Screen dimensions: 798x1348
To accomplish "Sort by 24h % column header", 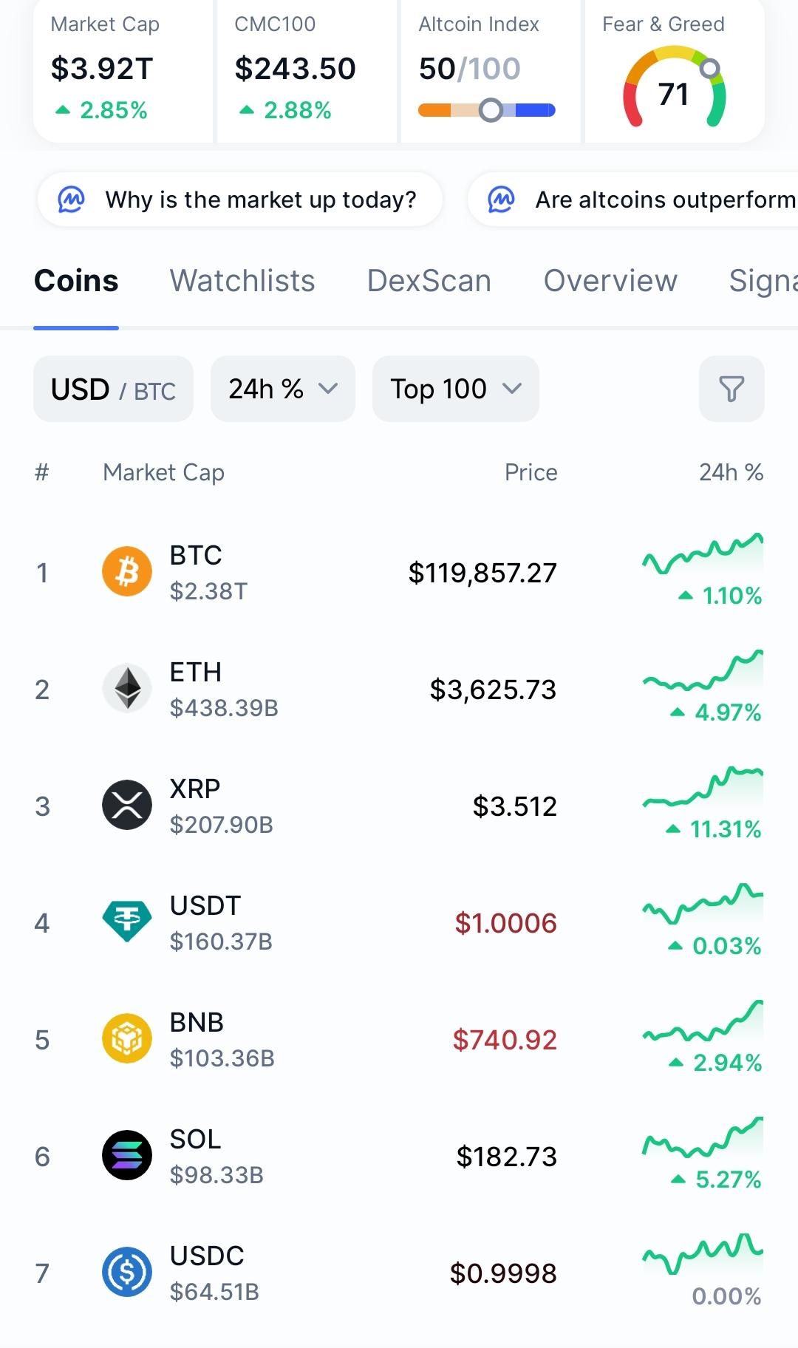I will point(731,472).
